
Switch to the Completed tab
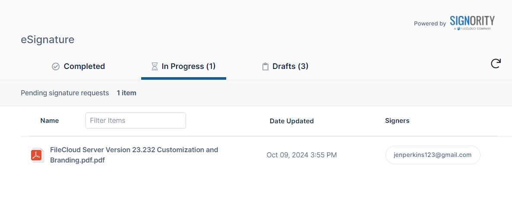tap(84, 66)
